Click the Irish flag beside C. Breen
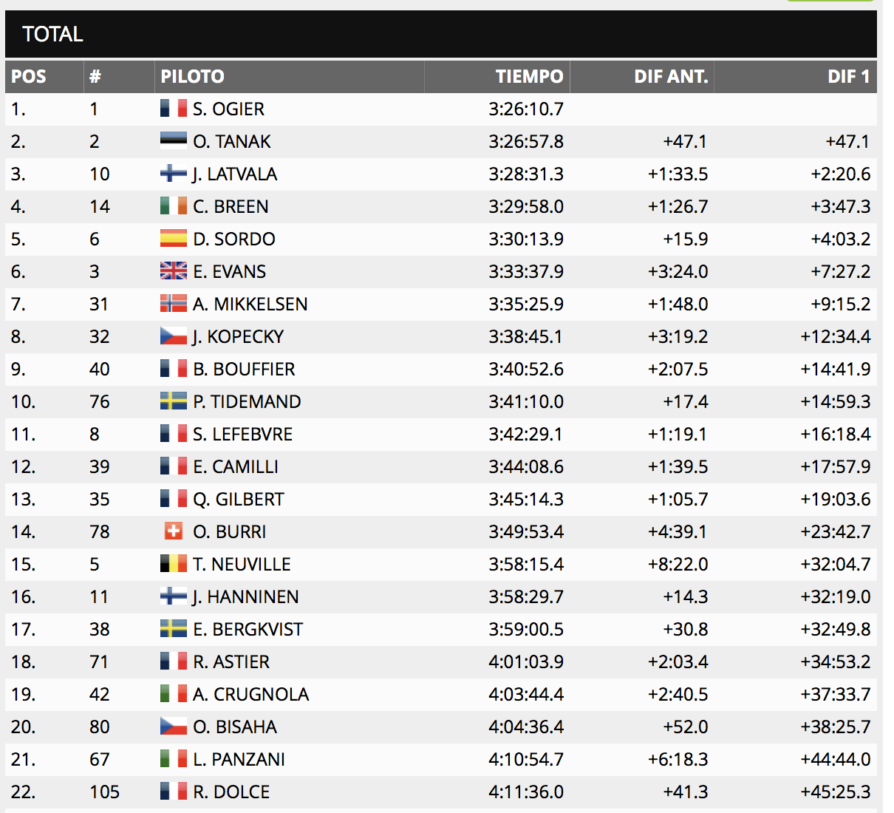This screenshot has width=894, height=813. 174,206
